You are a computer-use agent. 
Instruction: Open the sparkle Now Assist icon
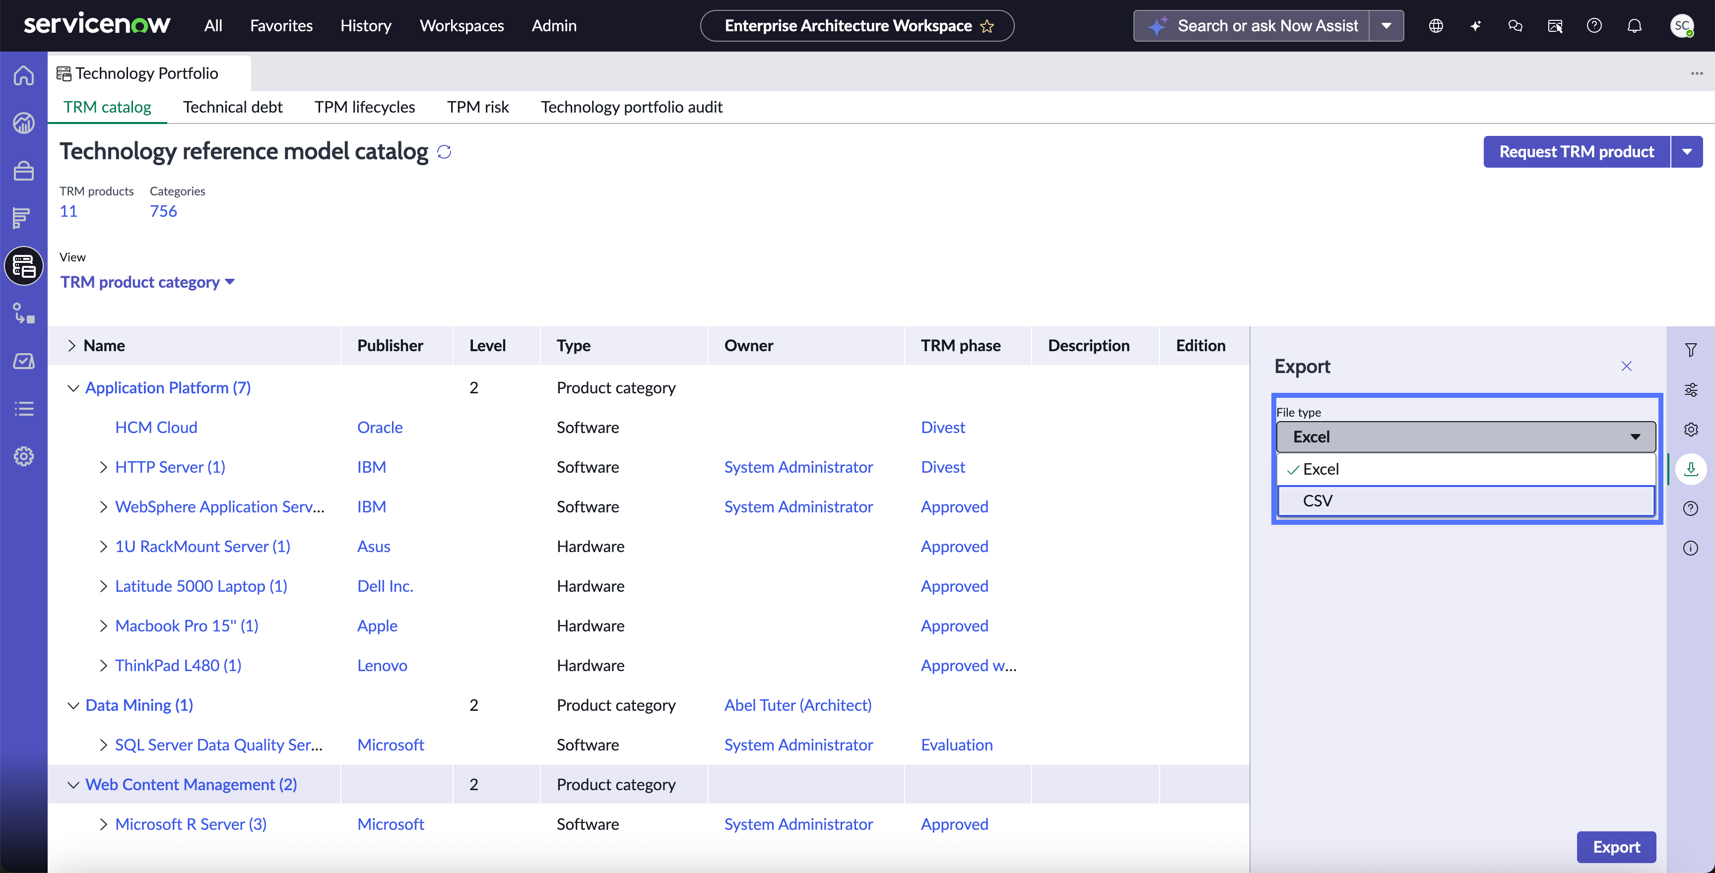point(1475,26)
